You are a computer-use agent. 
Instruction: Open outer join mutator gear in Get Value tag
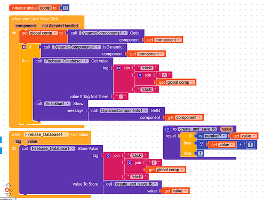118,68
